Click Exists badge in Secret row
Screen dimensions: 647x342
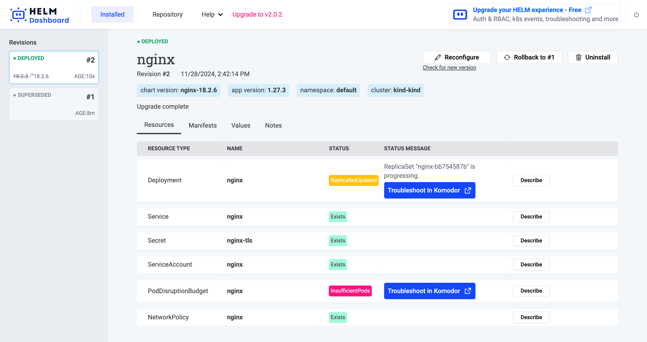coord(338,241)
